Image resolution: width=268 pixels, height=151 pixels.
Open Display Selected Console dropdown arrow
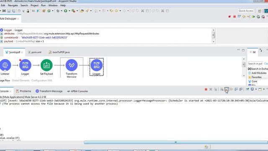pyautogui.click(x=256, y=89)
